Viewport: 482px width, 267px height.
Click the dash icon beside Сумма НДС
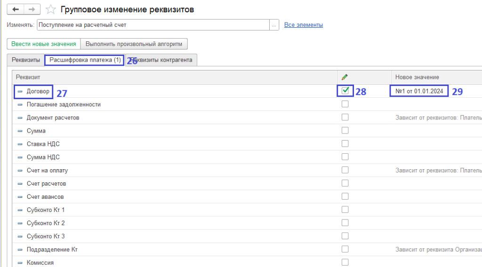click(x=20, y=157)
